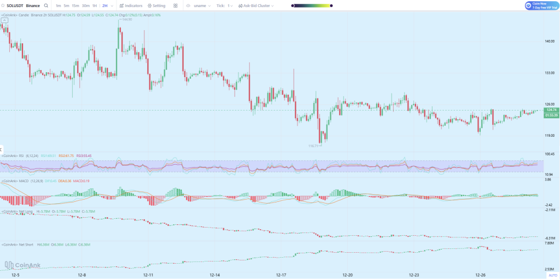Expand the left sidebar arrow tab

pos(2,149)
